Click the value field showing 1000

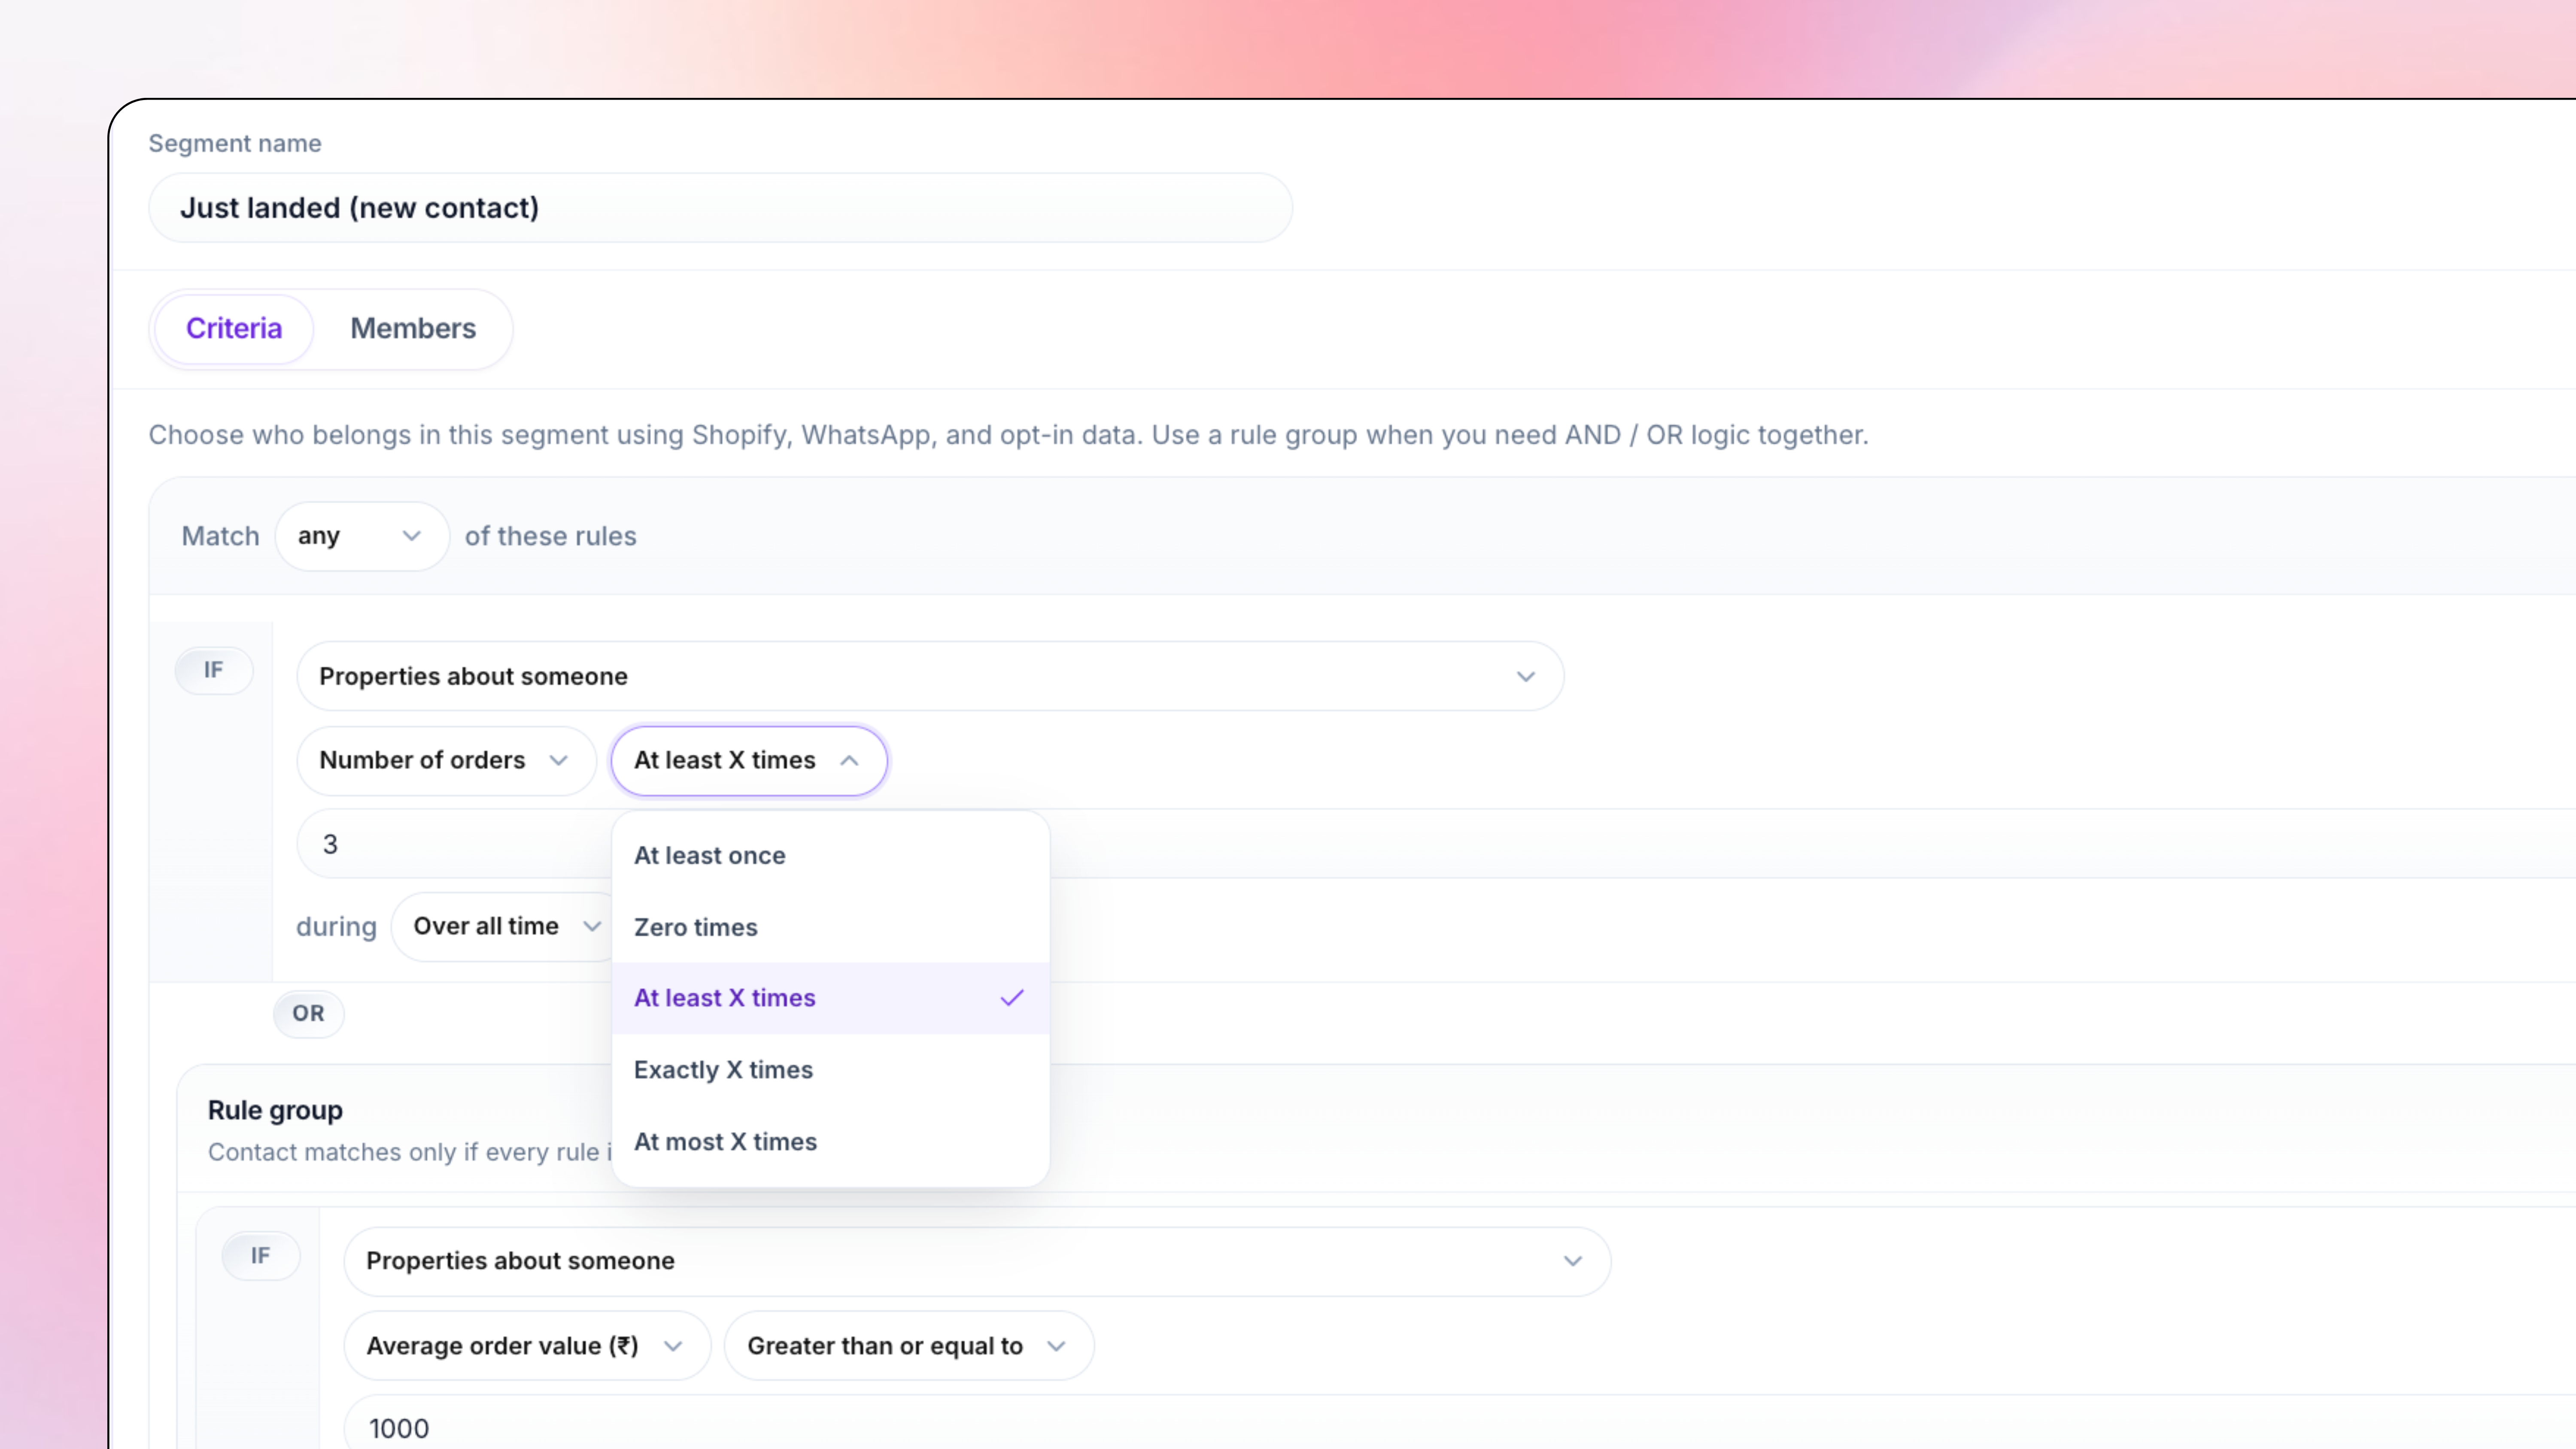click(1460, 1423)
